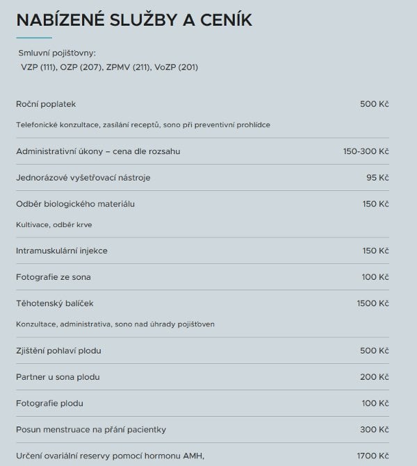Click the 150-300 Kč price
Viewport: 417px width, 466px height.
pyautogui.click(x=366, y=151)
